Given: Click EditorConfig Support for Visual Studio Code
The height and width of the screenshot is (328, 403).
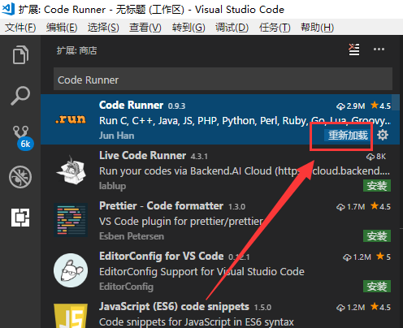Looking at the screenshot, I should pyautogui.click(x=201, y=272).
